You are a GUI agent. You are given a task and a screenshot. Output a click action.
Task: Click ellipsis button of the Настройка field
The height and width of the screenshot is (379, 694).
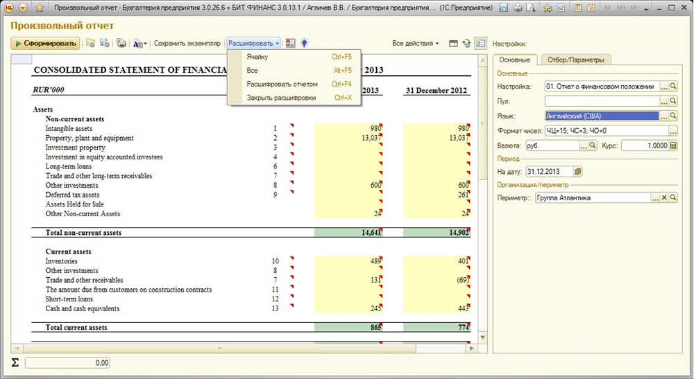[x=664, y=87]
